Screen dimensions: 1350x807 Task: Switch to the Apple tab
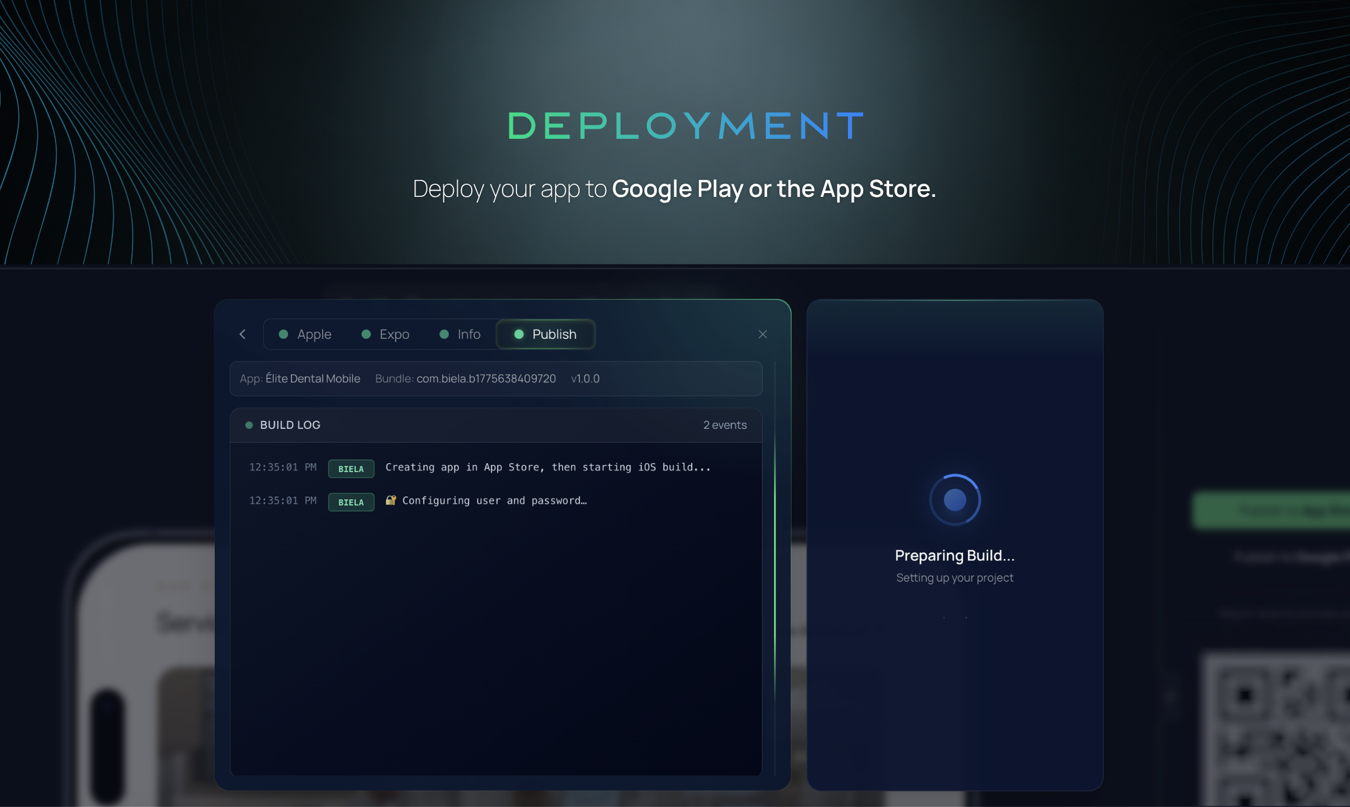pos(314,334)
